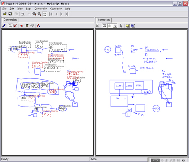Launch conversion with the red Y arrow icon
Viewport: 189px width, 162px height.
tap(38, 26)
